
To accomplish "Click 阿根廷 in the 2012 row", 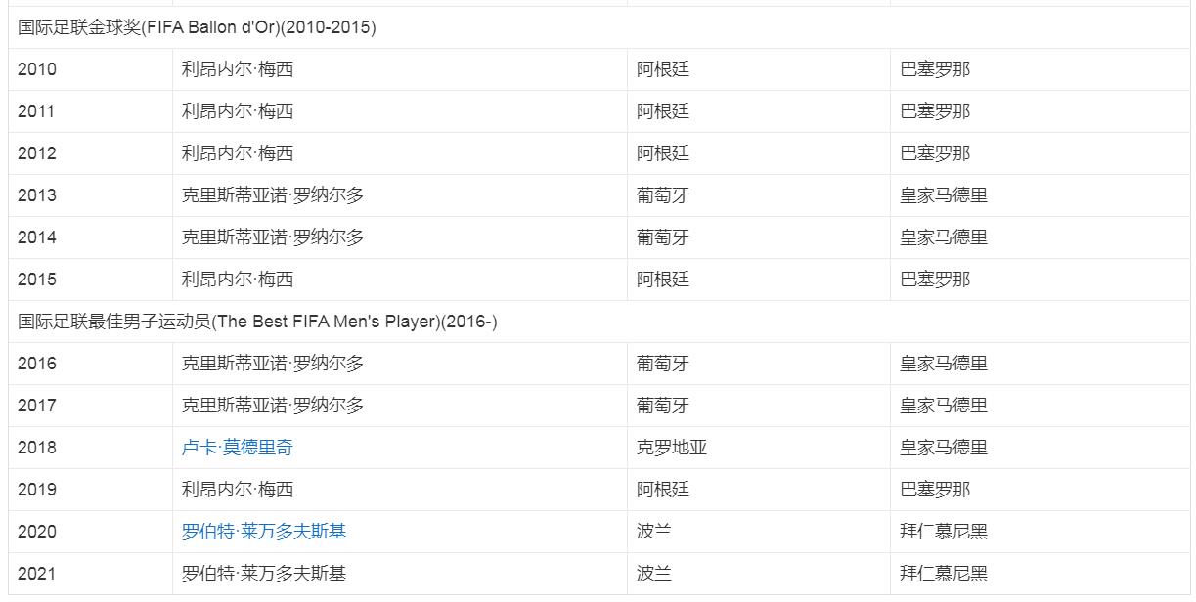I will click(x=662, y=153).
